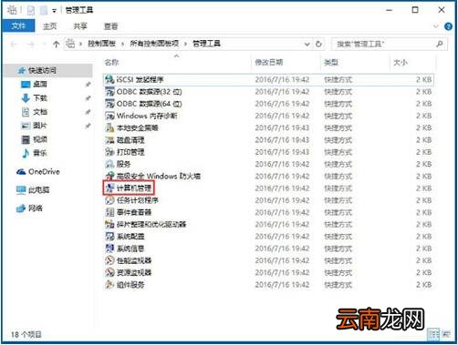Sort by 大小 column header
Image resolution: width=458 pixels, height=345 pixels.
(401, 63)
